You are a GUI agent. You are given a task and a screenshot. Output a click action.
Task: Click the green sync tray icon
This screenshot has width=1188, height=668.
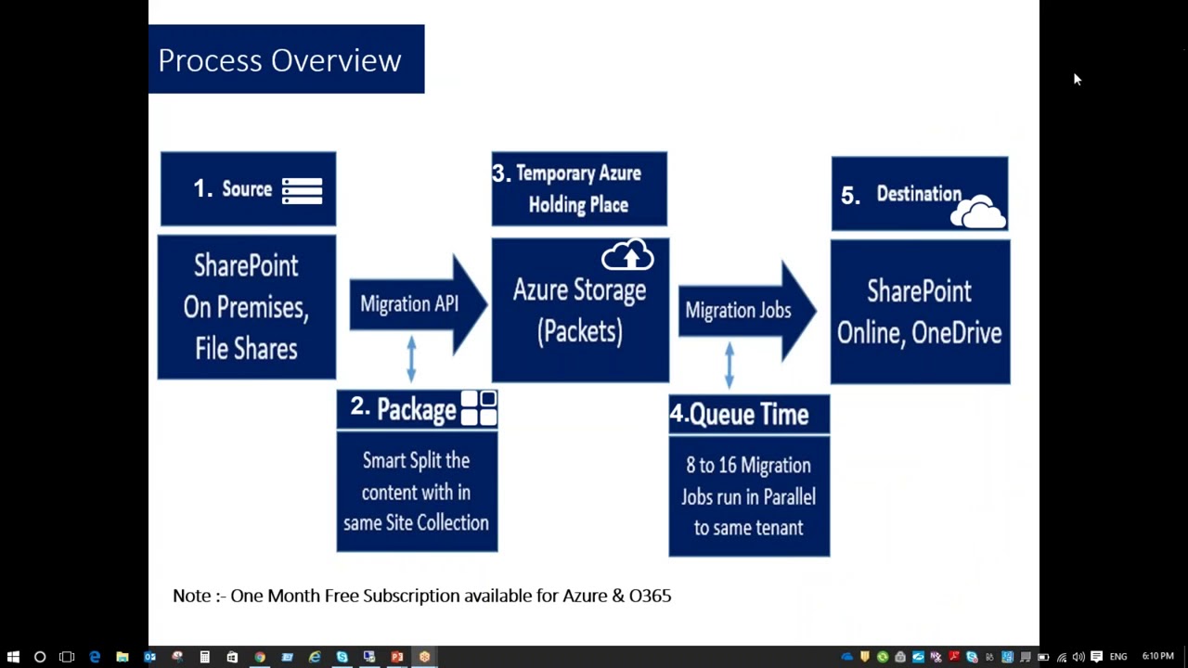(x=883, y=657)
